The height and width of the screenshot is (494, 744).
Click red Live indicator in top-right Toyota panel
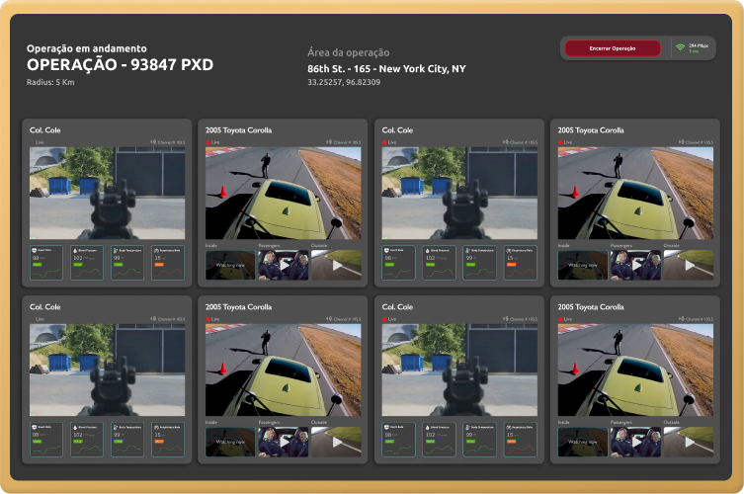(x=561, y=142)
